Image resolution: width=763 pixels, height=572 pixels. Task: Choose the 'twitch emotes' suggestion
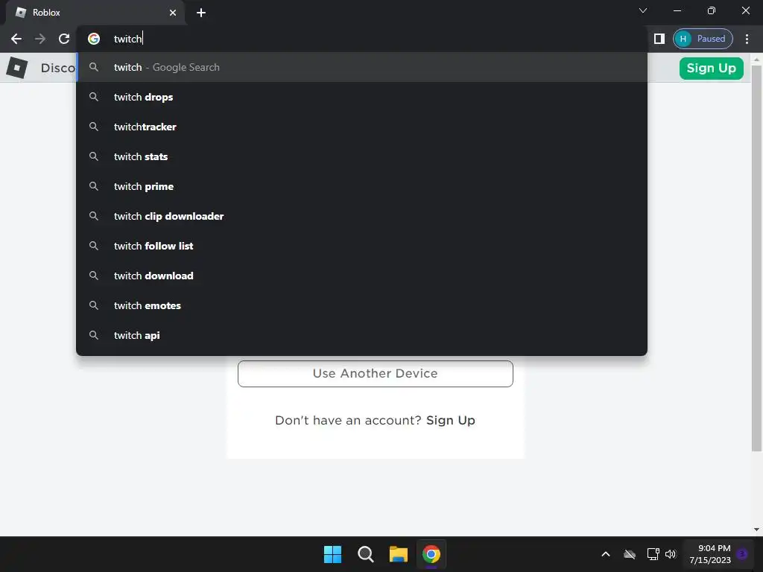pos(361,305)
